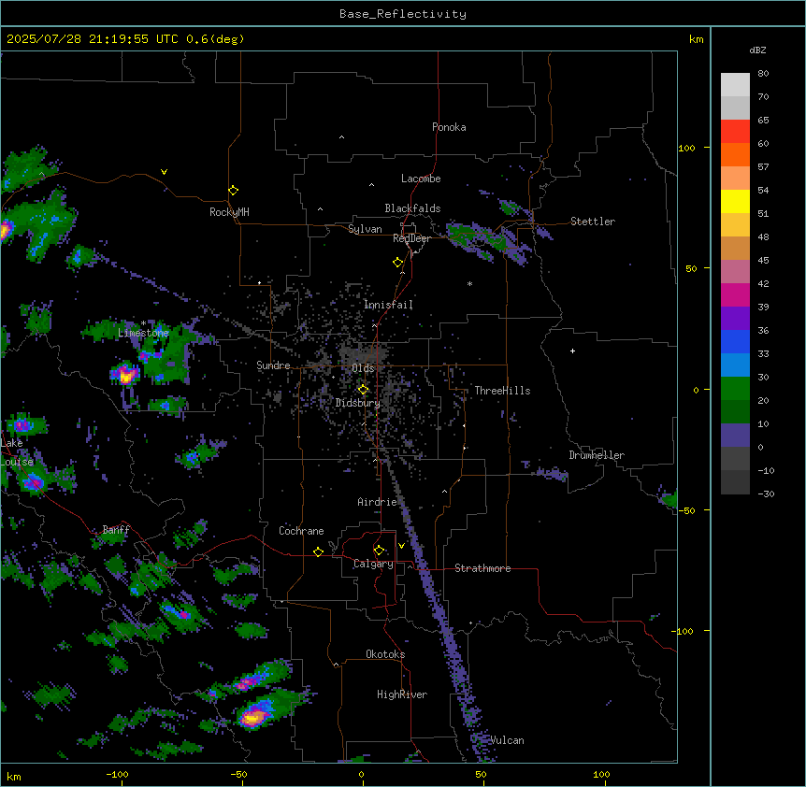806x787 pixels.
Task: Click the yellow storm core southwest of HighRiver
Action: click(253, 717)
